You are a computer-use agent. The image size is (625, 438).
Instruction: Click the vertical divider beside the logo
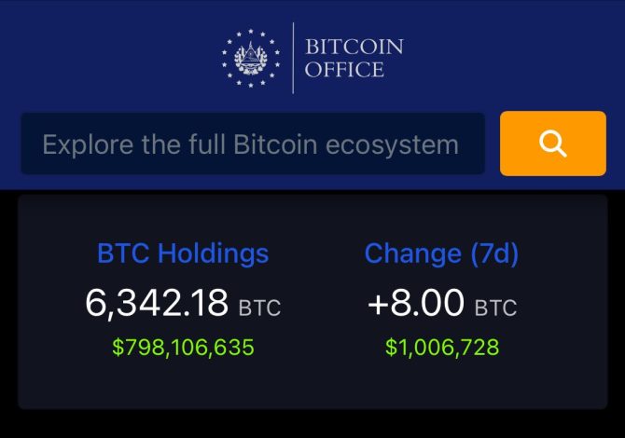coord(293,58)
